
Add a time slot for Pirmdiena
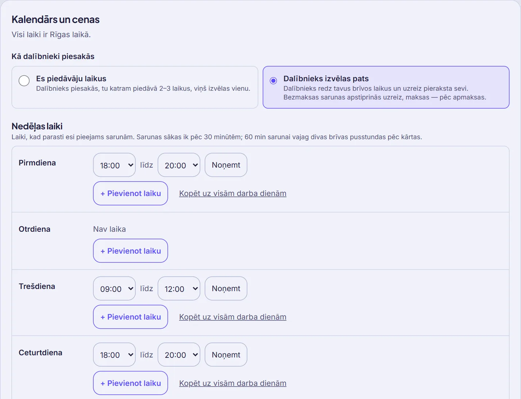pyautogui.click(x=131, y=193)
